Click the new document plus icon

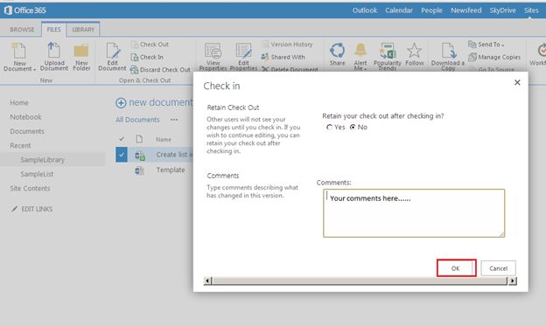point(121,103)
